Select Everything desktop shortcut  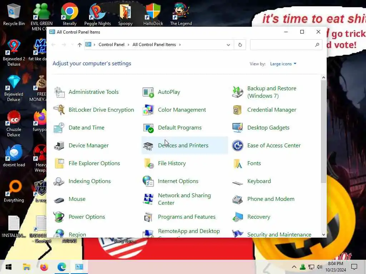14,191
